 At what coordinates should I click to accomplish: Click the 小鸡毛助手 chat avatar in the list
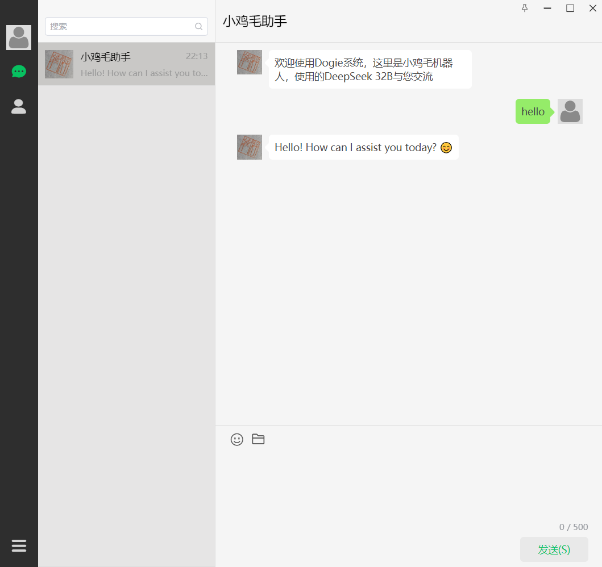[59, 64]
